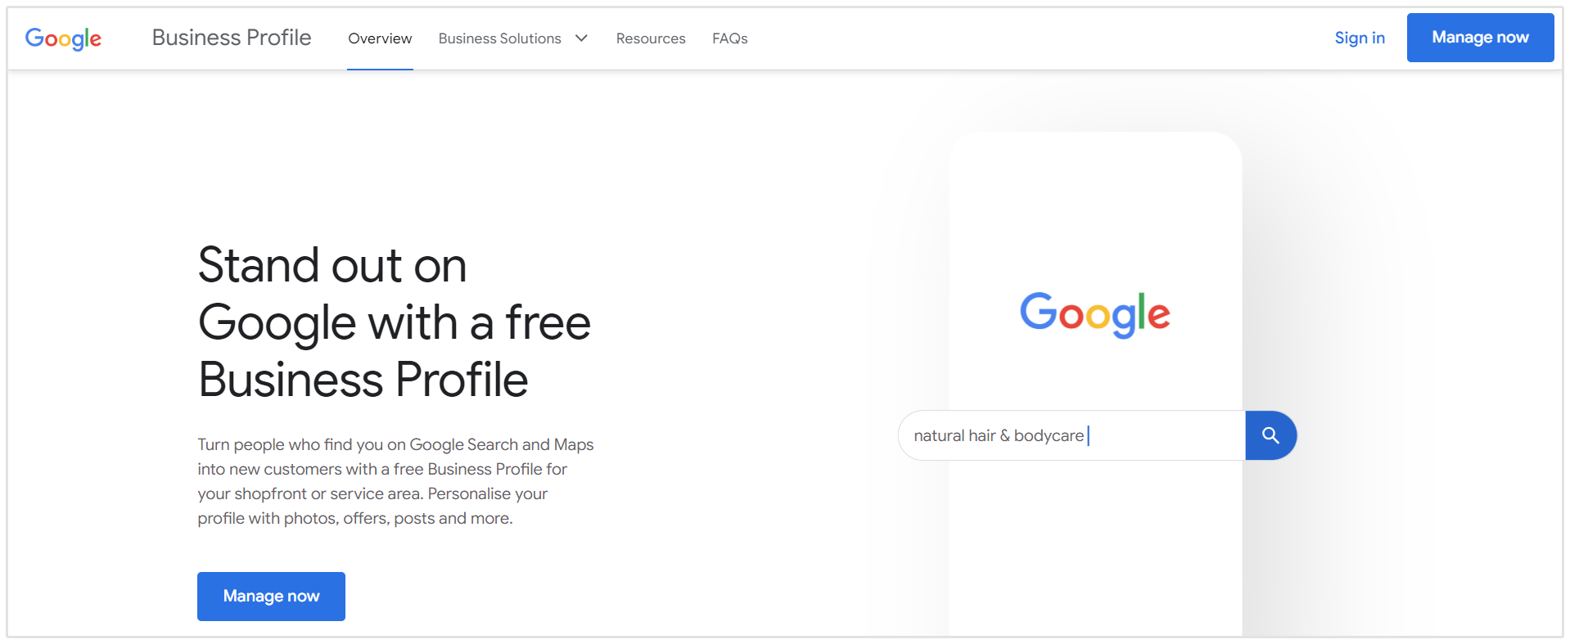Click the Business Profile title in header
Viewport: 1570px width, 644px height.
(232, 38)
